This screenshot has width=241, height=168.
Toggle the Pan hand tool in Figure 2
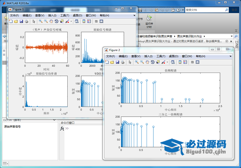click(148, 62)
